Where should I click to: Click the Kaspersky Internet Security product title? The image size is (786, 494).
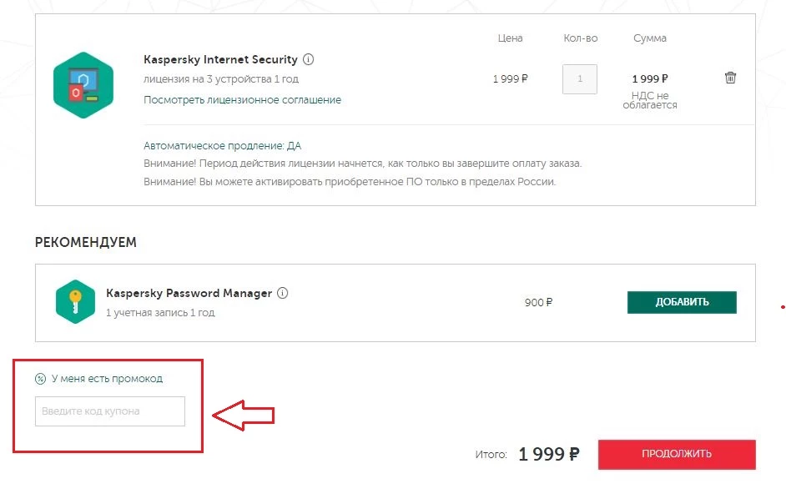click(220, 60)
